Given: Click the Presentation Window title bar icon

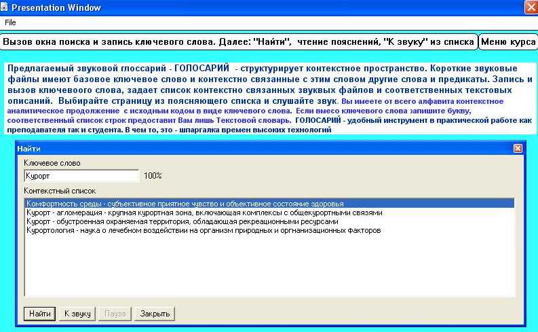Looking at the screenshot, I should (x=5, y=7).
